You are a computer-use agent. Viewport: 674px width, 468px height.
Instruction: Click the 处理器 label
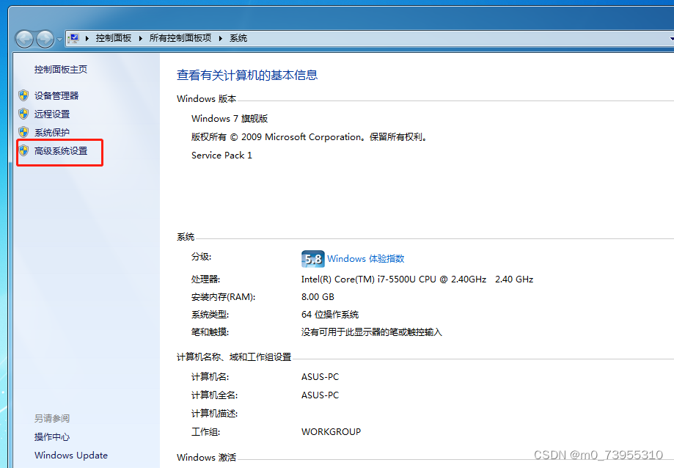[x=206, y=279]
